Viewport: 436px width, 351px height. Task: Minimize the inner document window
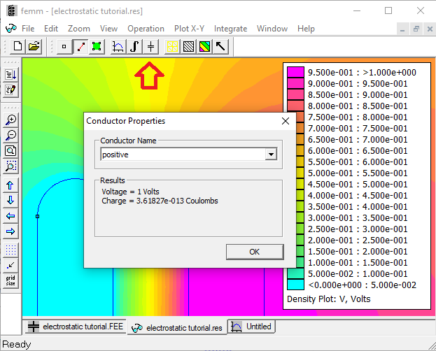coord(402,29)
